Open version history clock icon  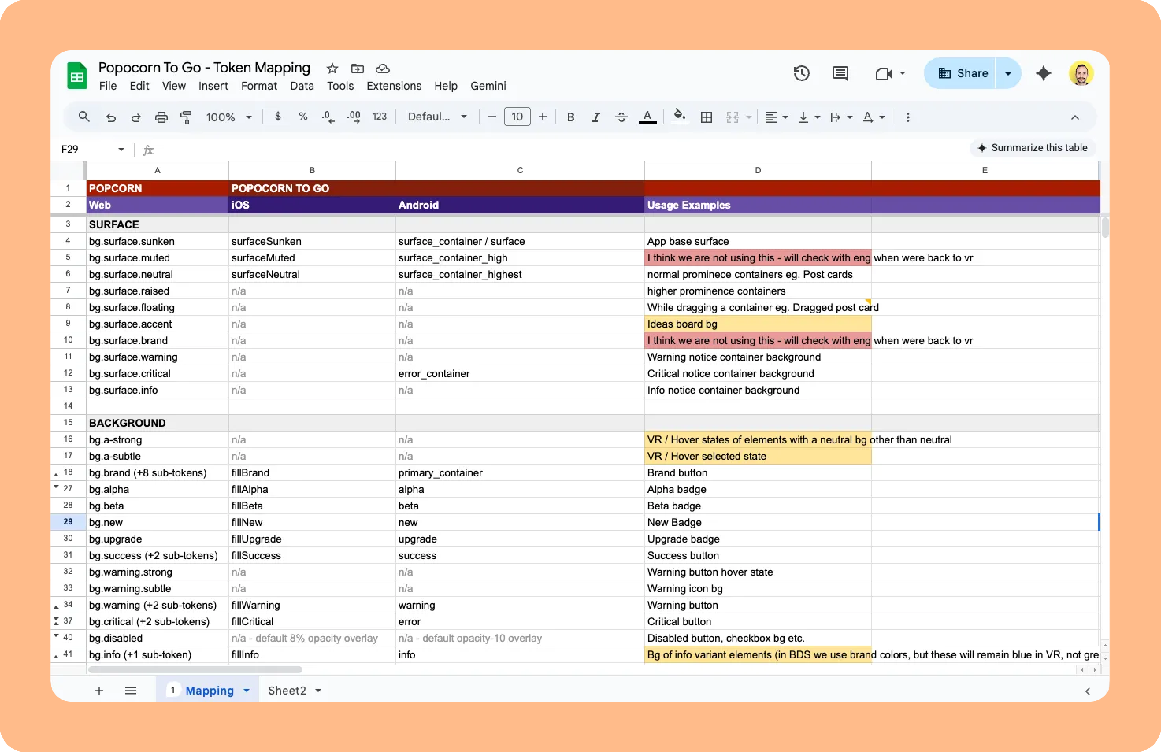(801, 74)
